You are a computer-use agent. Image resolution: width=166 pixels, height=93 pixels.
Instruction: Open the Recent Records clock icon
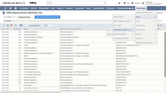5,8
